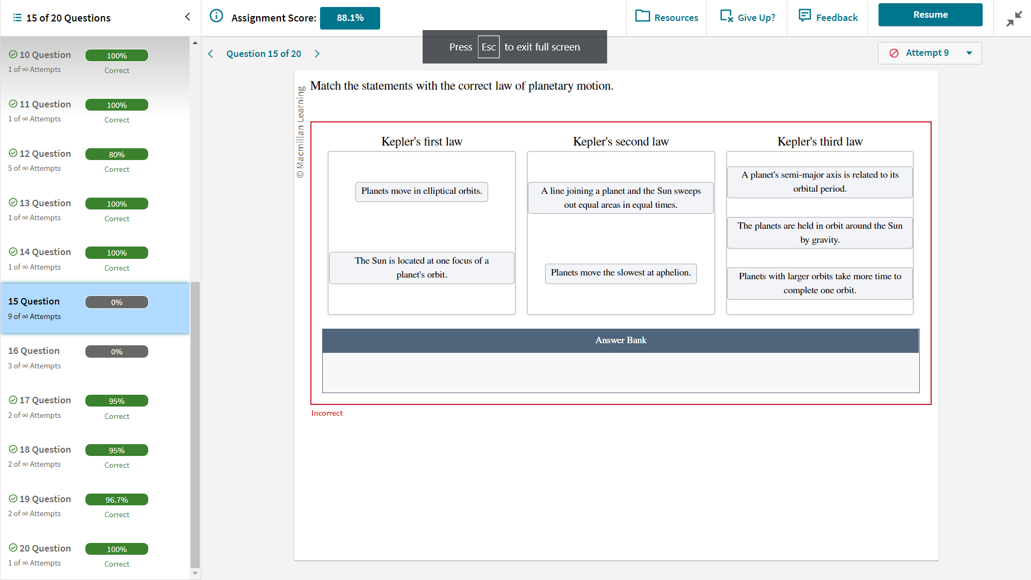Open the Resources folder icon

click(642, 16)
